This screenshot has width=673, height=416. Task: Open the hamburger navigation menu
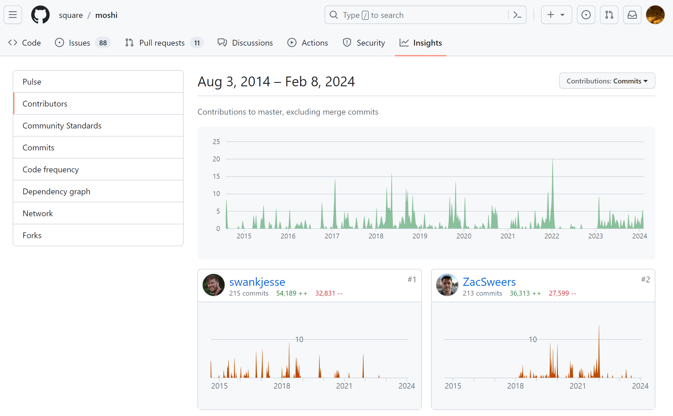pos(13,15)
